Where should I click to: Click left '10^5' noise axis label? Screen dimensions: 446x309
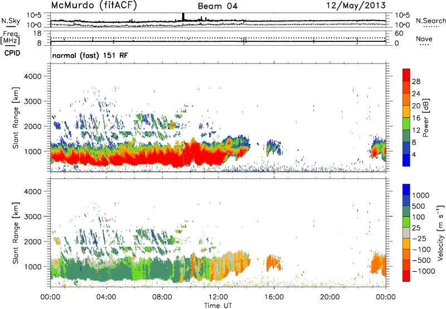[x=33, y=16]
